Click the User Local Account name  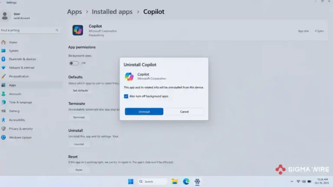pos(22,16)
